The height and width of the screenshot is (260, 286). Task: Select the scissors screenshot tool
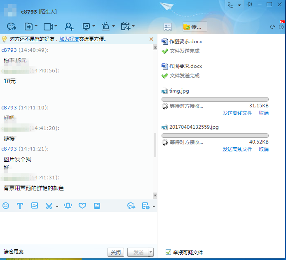(x=49, y=206)
